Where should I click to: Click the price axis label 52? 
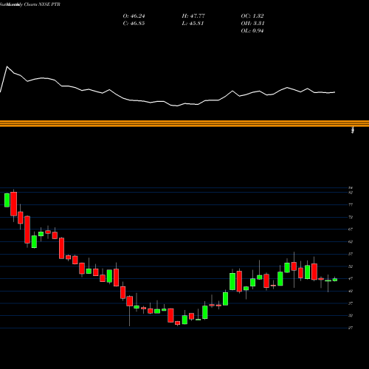click(x=351, y=266)
